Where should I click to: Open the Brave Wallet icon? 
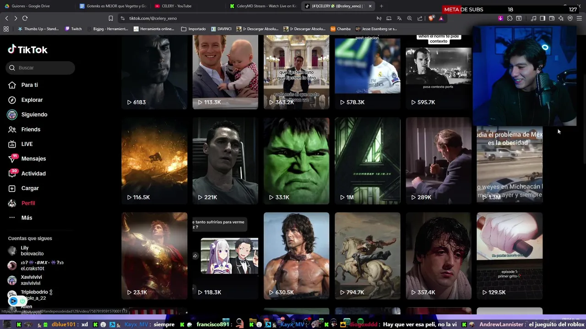point(552,18)
